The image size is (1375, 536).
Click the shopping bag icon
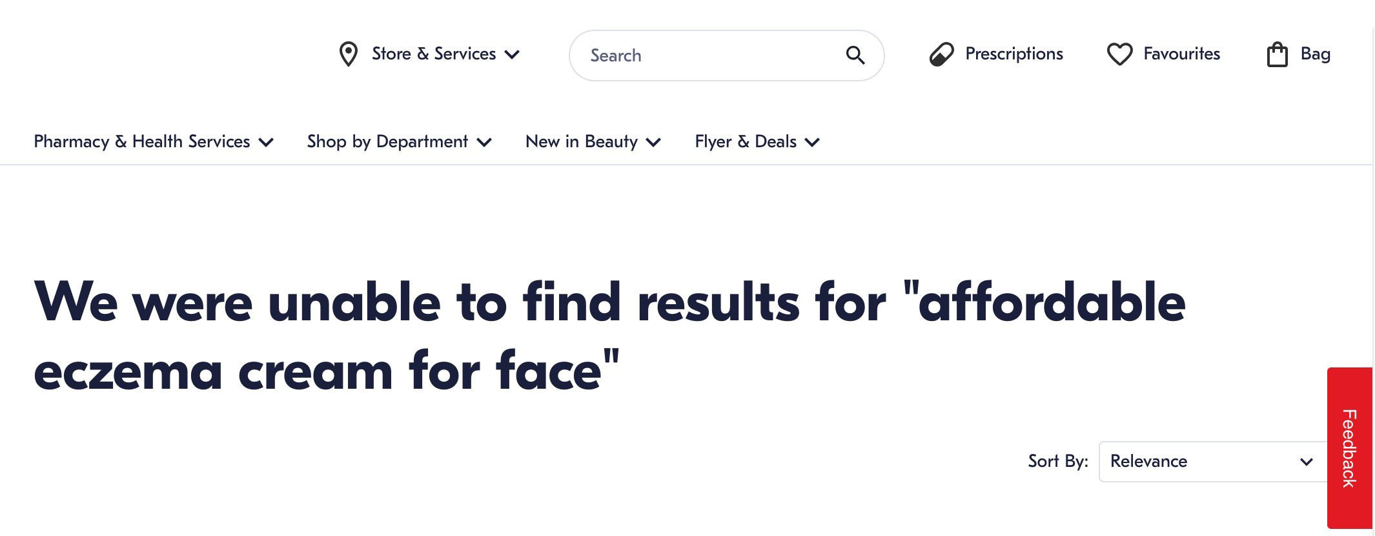(1277, 54)
